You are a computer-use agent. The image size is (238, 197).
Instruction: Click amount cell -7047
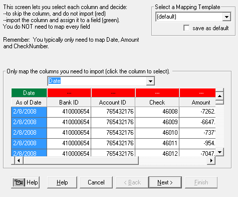[197, 153]
